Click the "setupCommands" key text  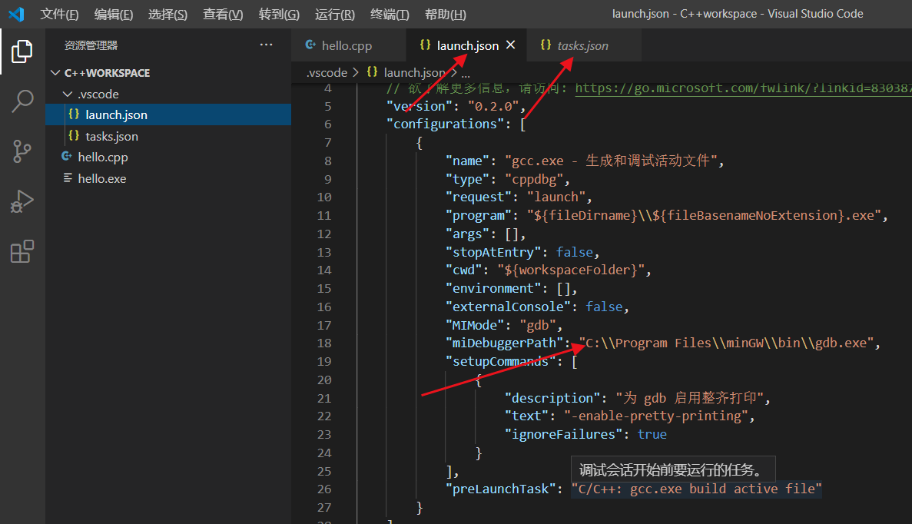[501, 361]
